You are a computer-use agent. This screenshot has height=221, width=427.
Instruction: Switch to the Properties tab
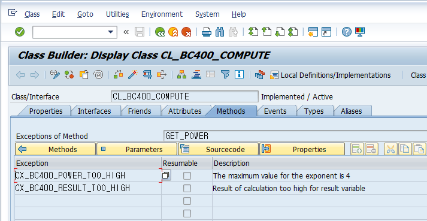(46, 111)
